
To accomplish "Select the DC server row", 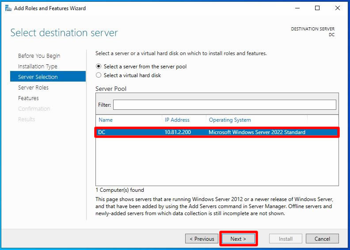I will click(x=217, y=132).
